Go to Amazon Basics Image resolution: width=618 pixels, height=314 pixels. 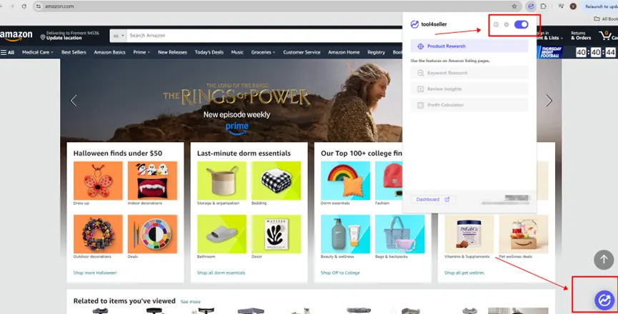pos(109,52)
